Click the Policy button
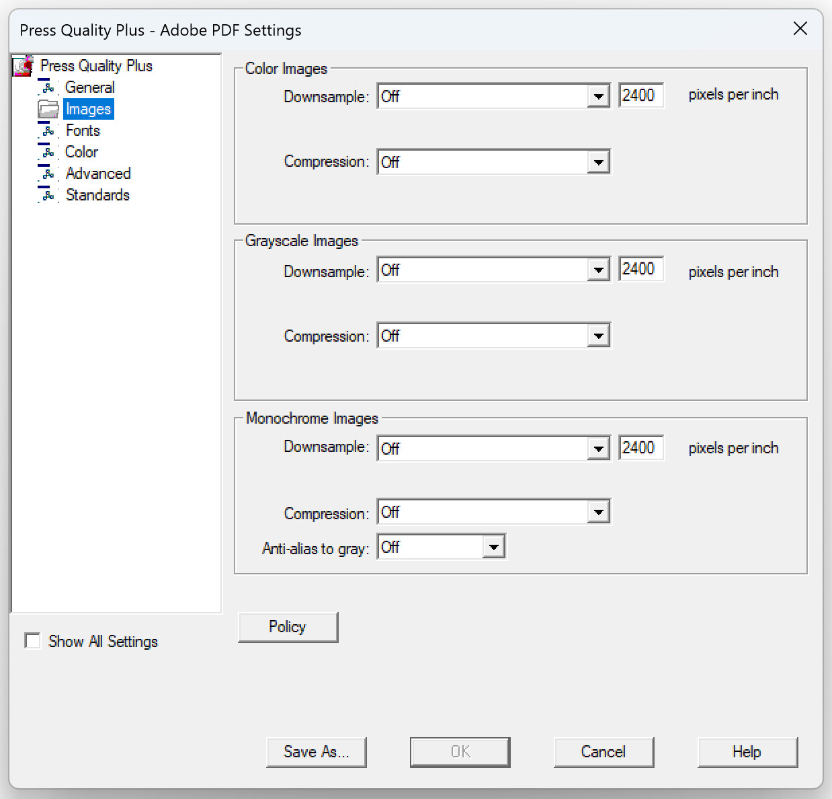 (288, 627)
